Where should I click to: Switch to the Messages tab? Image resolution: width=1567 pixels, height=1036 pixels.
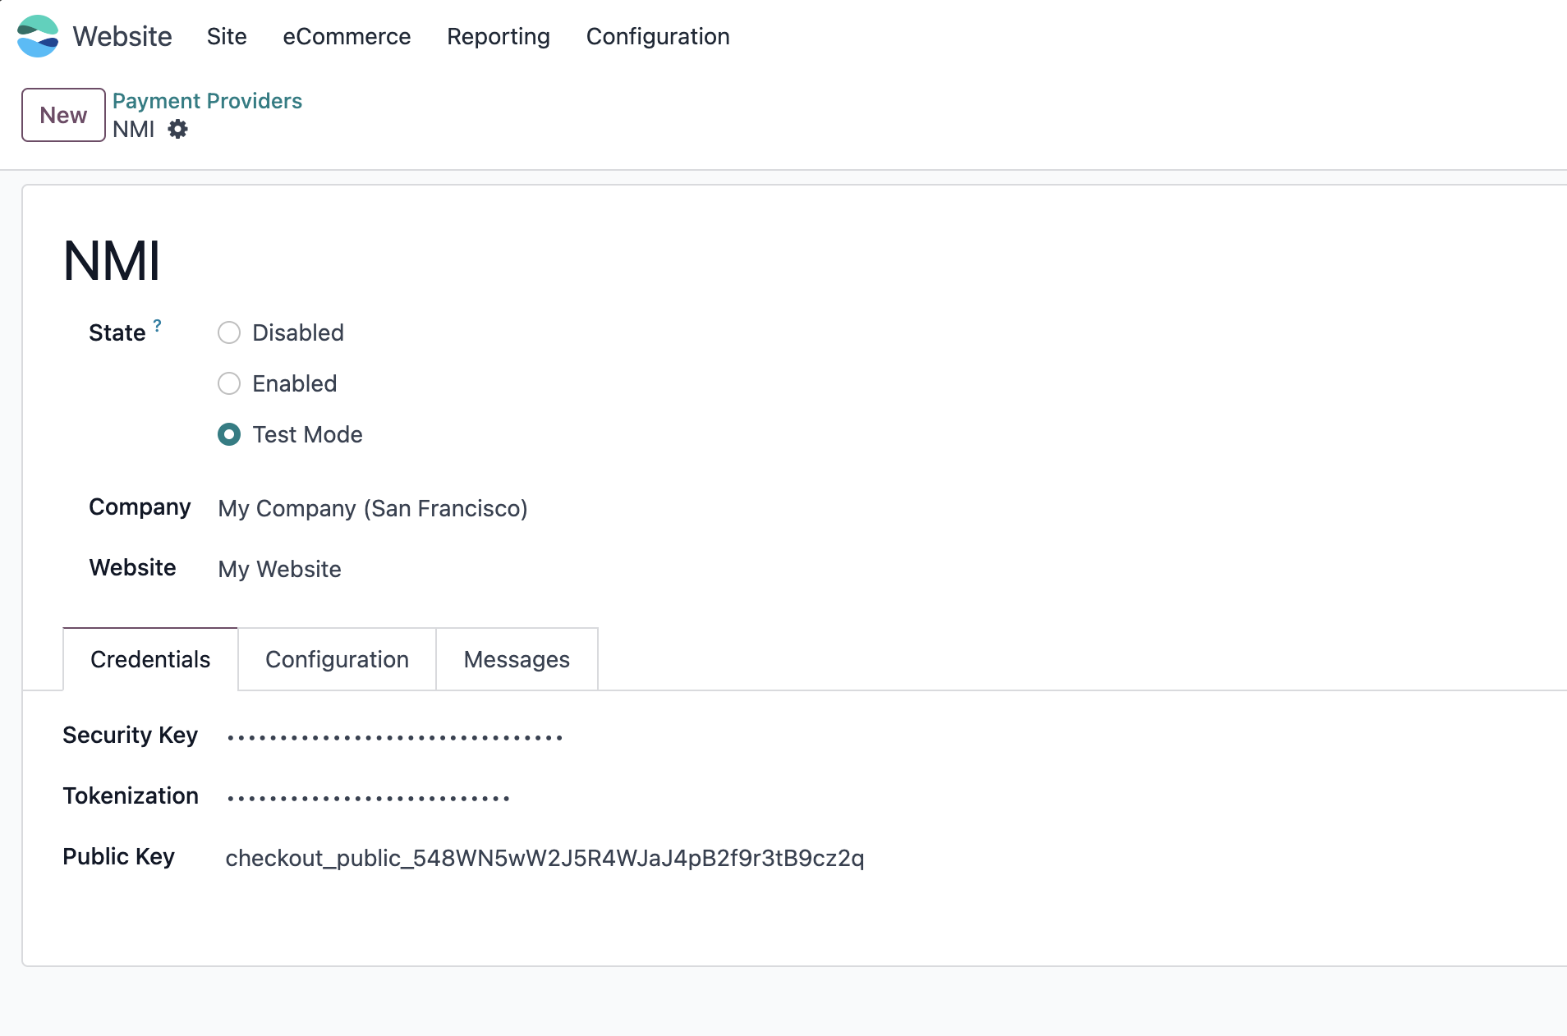517,659
